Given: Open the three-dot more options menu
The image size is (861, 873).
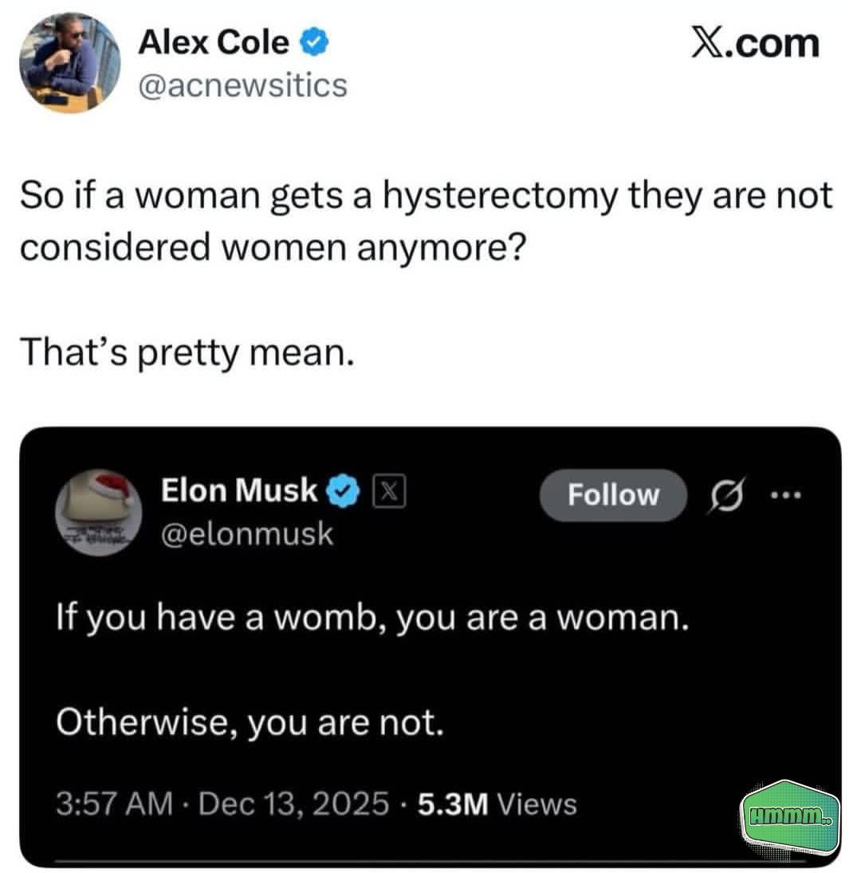Looking at the screenshot, I should click(x=786, y=494).
